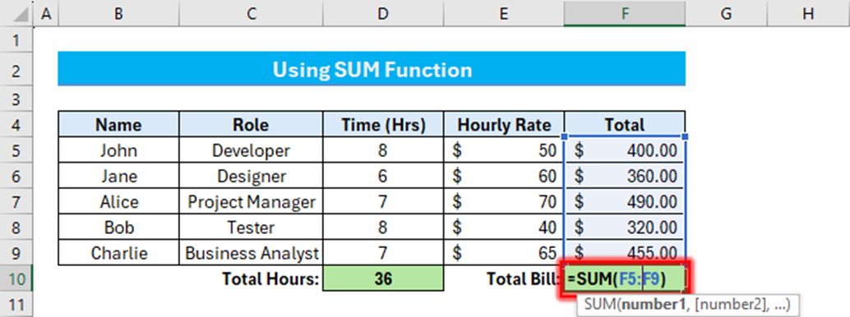Screen dimensions: 850x317
Task: Select the Designer role cell
Action: coord(251,176)
